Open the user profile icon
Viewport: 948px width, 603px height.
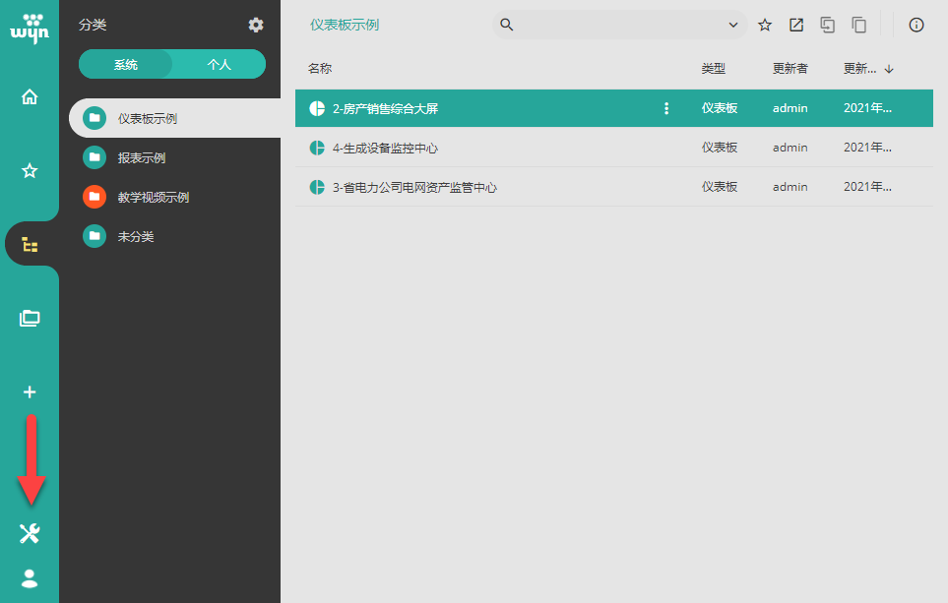pyautogui.click(x=30, y=578)
